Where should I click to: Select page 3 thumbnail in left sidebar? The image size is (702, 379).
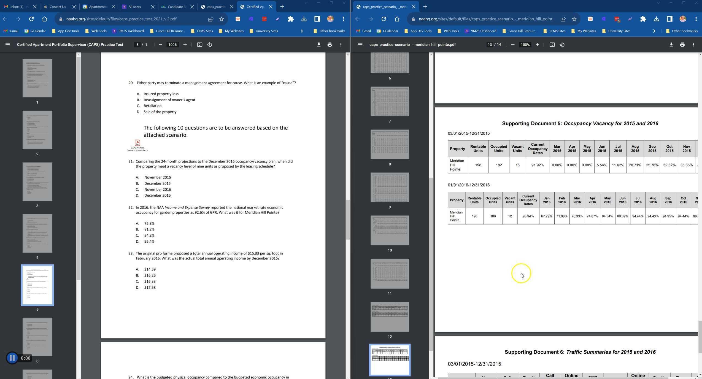[x=37, y=182]
